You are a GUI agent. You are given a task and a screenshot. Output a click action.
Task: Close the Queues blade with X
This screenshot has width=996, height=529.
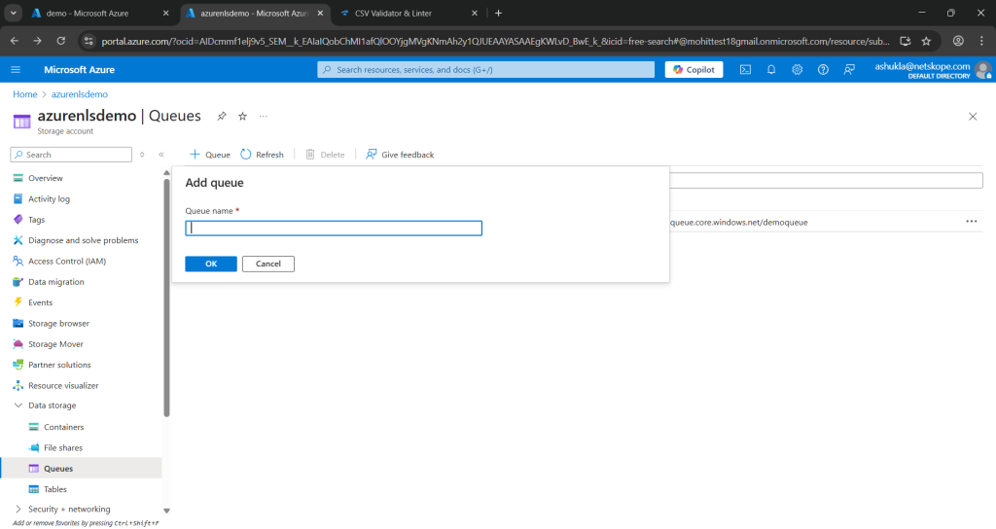tap(973, 117)
